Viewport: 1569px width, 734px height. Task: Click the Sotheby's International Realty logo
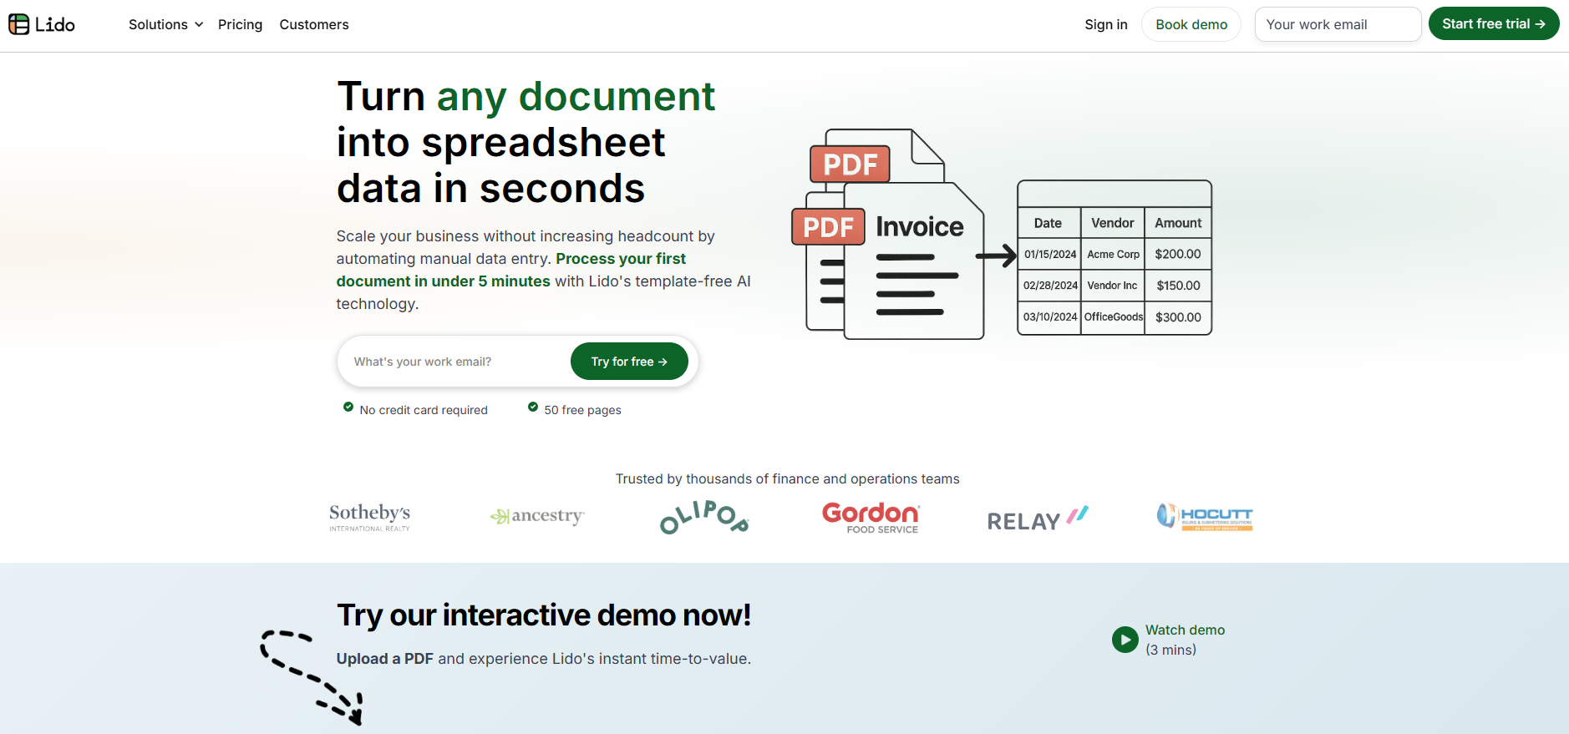[369, 517]
